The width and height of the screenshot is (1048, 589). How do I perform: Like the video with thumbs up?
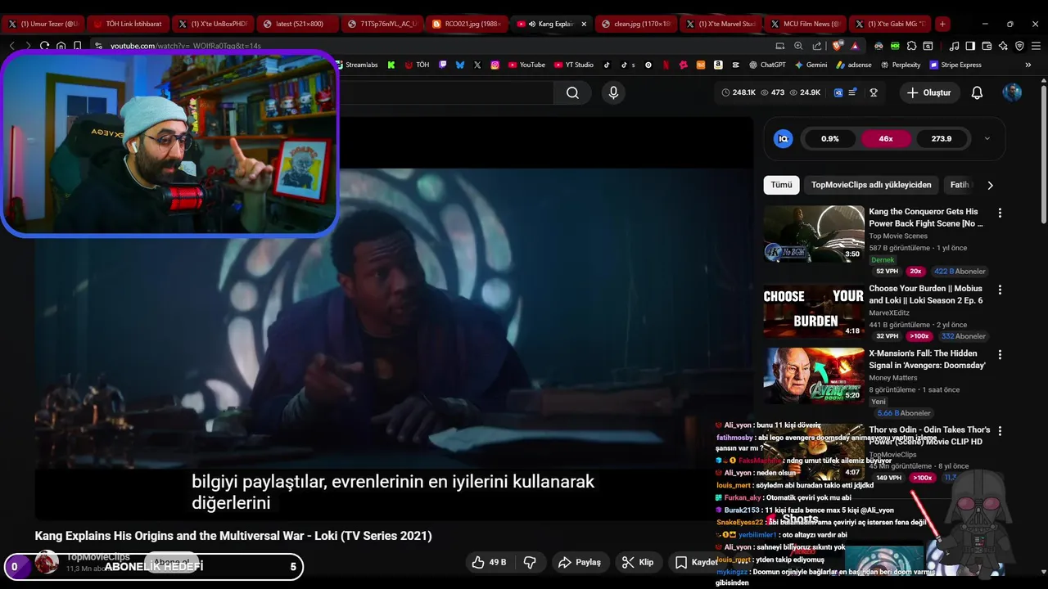(x=488, y=562)
